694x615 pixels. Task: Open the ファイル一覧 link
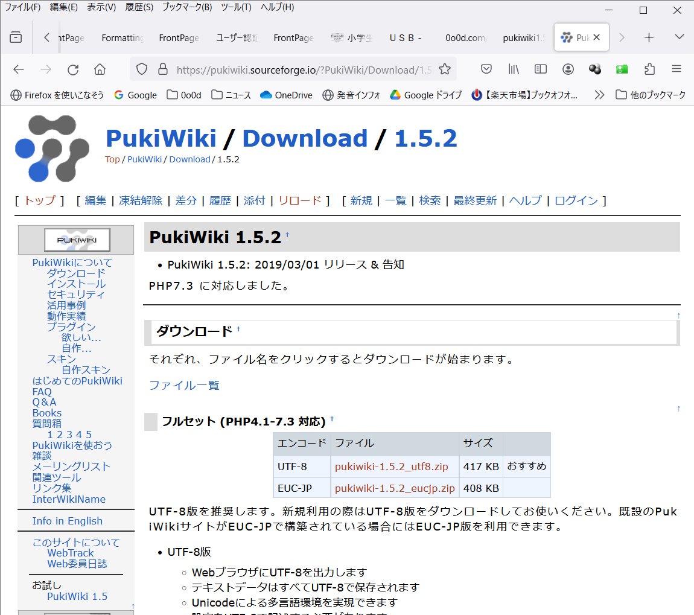click(x=184, y=385)
